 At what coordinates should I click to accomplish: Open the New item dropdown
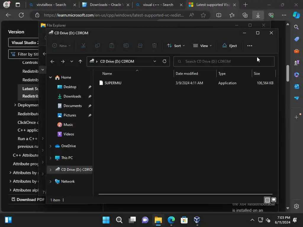coord(62,46)
